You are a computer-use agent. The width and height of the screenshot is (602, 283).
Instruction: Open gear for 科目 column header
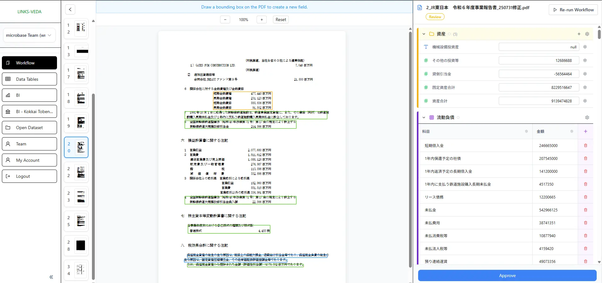click(526, 131)
